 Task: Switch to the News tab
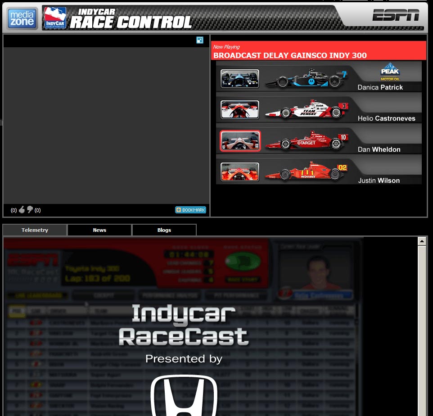click(x=99, y=230)
